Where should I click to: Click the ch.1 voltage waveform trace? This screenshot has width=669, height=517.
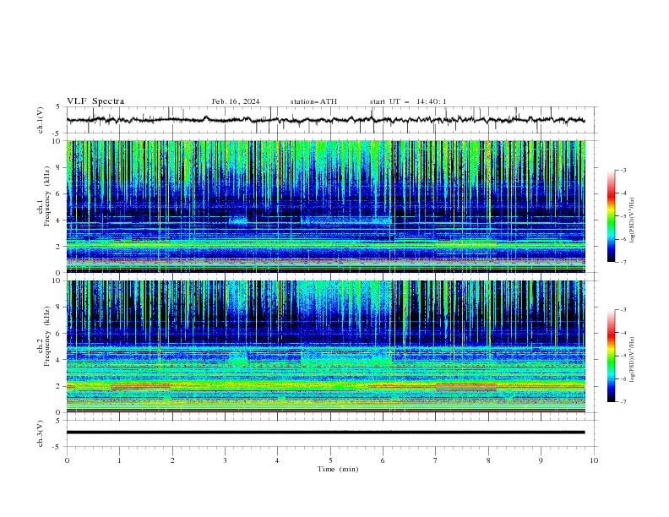(x=325, y=120)
